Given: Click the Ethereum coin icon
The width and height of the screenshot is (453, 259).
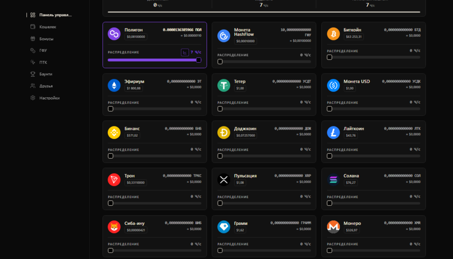Looking at the screenshot, I should pyautogui.click(x=114, y=86).
